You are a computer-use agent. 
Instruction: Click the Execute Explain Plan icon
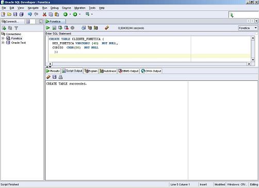(x=90, y=28)
